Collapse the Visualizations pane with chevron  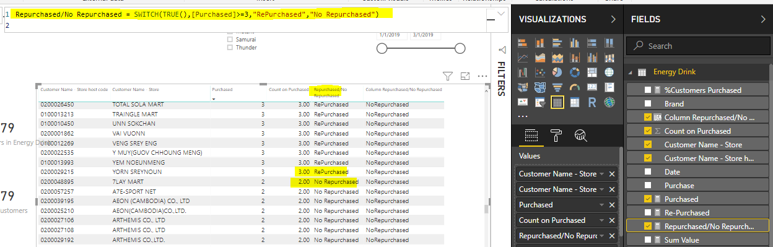pos(613,20)
